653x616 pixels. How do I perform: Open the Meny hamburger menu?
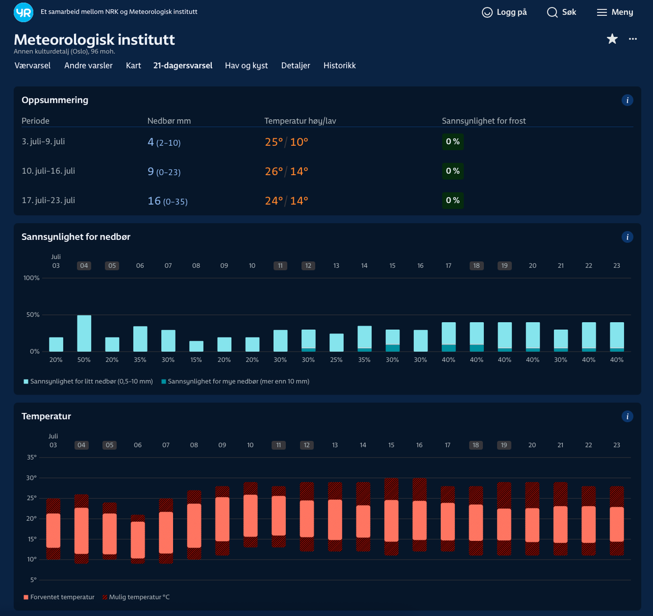point(602,12)
